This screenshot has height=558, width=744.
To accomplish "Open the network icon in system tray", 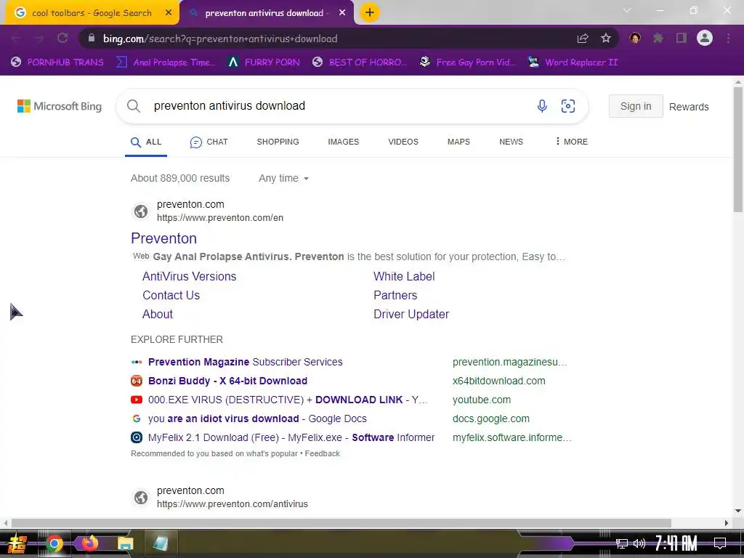I will [622, 543].
